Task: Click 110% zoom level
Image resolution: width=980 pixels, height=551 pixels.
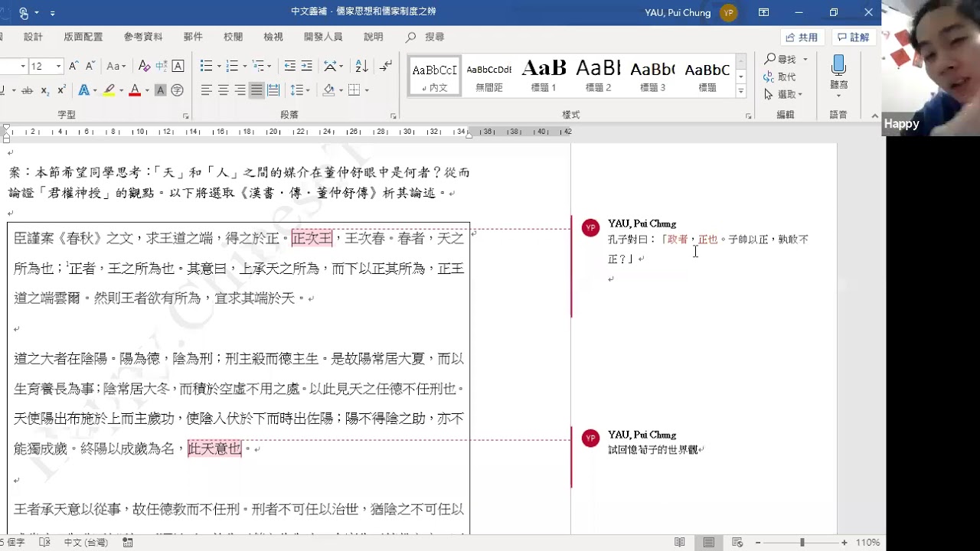Action: coord(867,543)
